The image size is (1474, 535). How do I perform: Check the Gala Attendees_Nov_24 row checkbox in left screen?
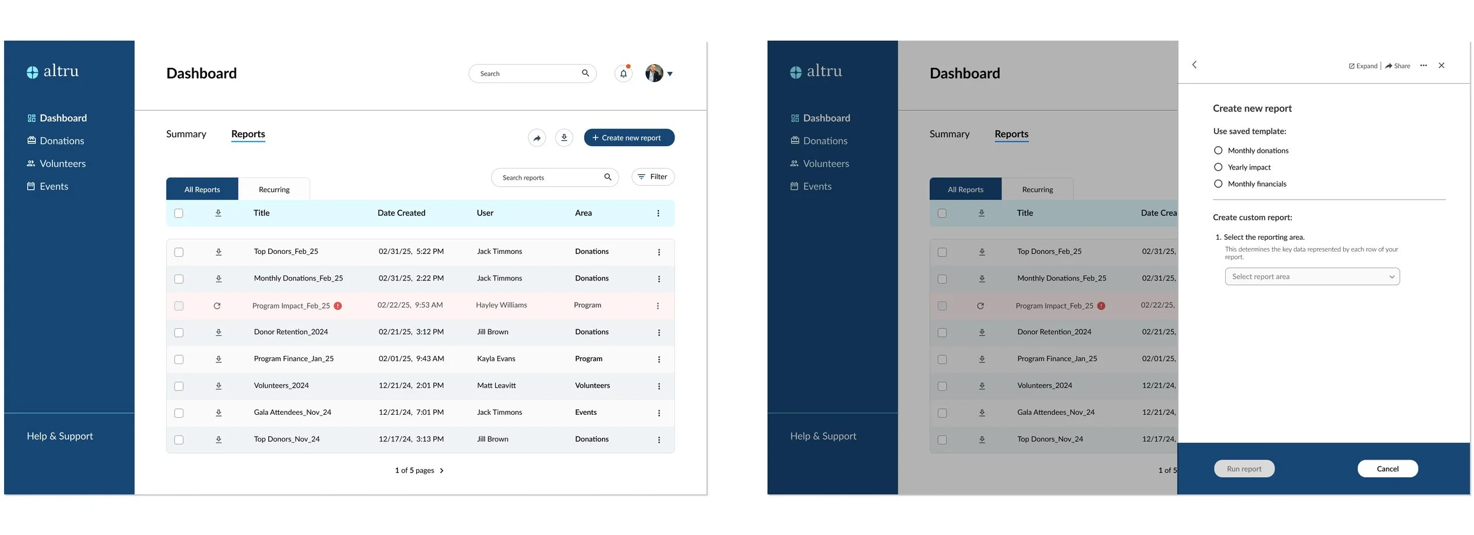click(x=179, y=413)
